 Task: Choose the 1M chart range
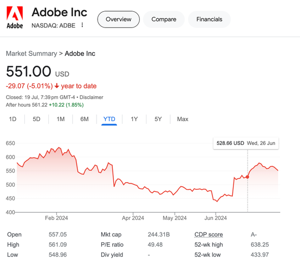(61, 119)
